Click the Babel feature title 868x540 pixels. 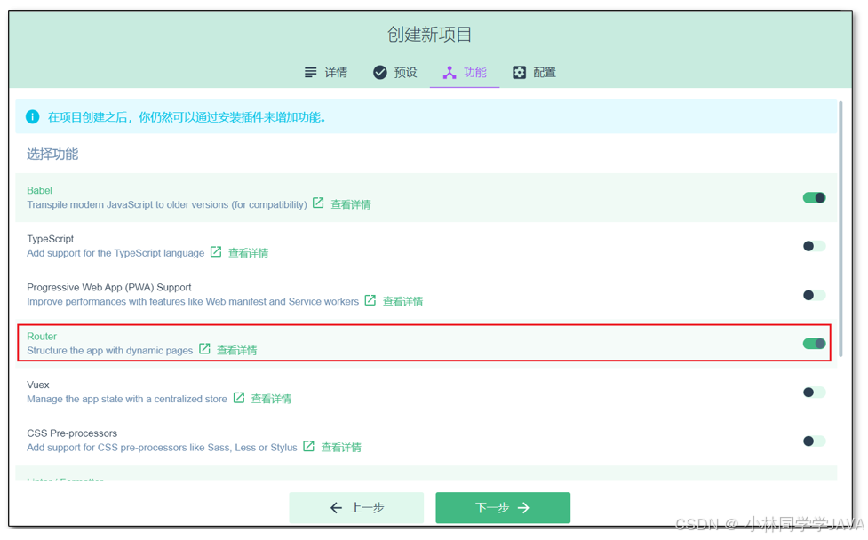pyautogui.click(x=39, y=190)
